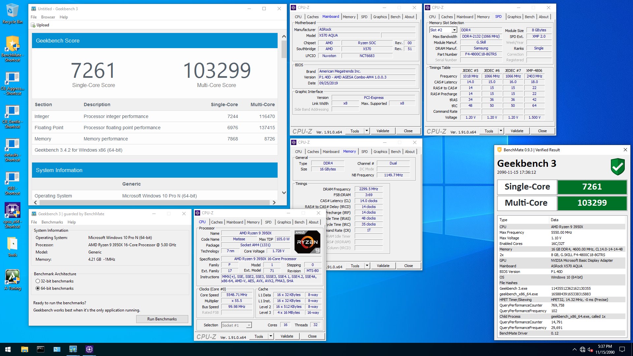Click the taskbar clock showing 5:37 PM

pyautogui.click(x=605, y=349)
